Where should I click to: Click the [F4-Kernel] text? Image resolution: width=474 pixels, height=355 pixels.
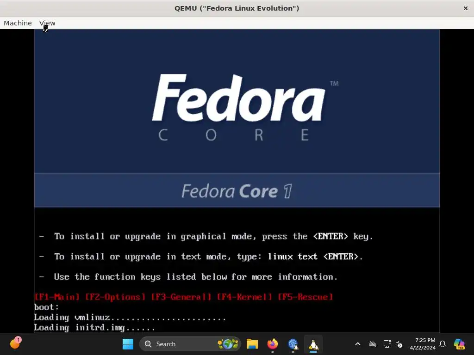point(244,297)
